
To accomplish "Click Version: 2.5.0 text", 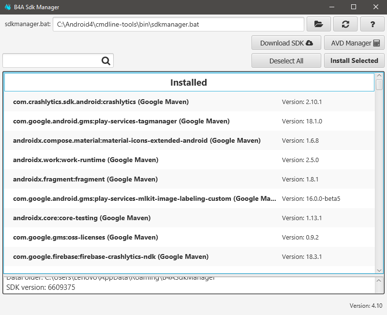I will pyautogui.click(x=300, y=160).
